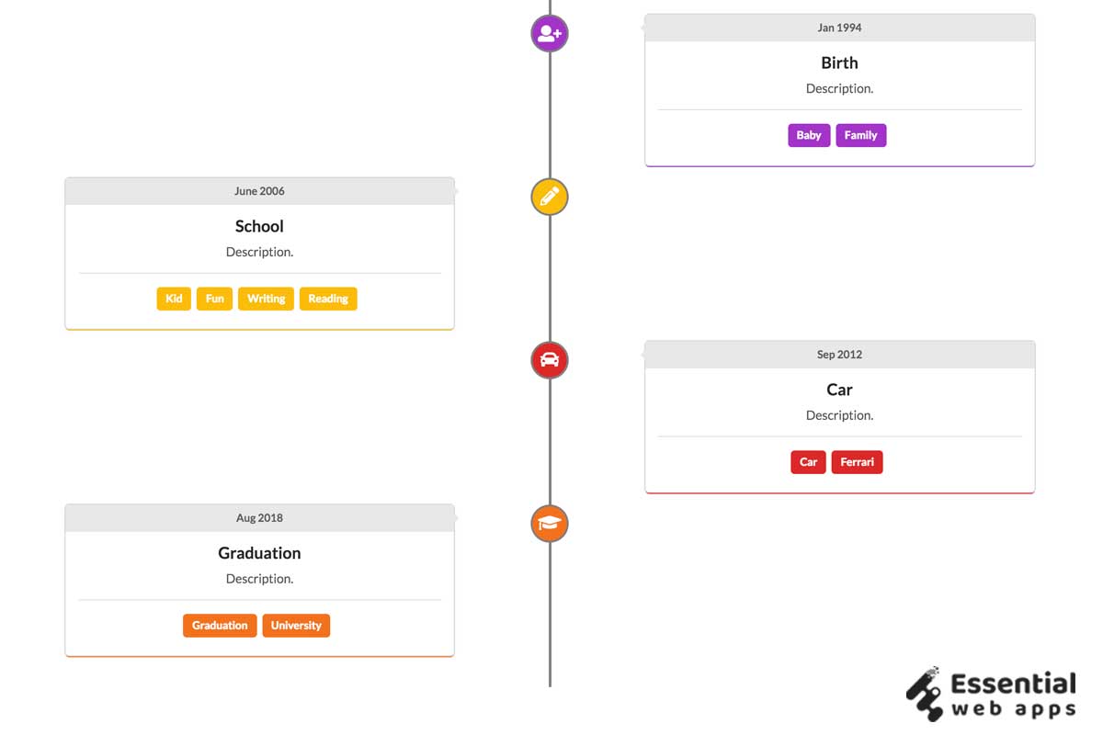The width and height of the screenshot is (1103, 735).
Task: Open the Ferrari tag on the Car card
Action: tap(857, 462)
